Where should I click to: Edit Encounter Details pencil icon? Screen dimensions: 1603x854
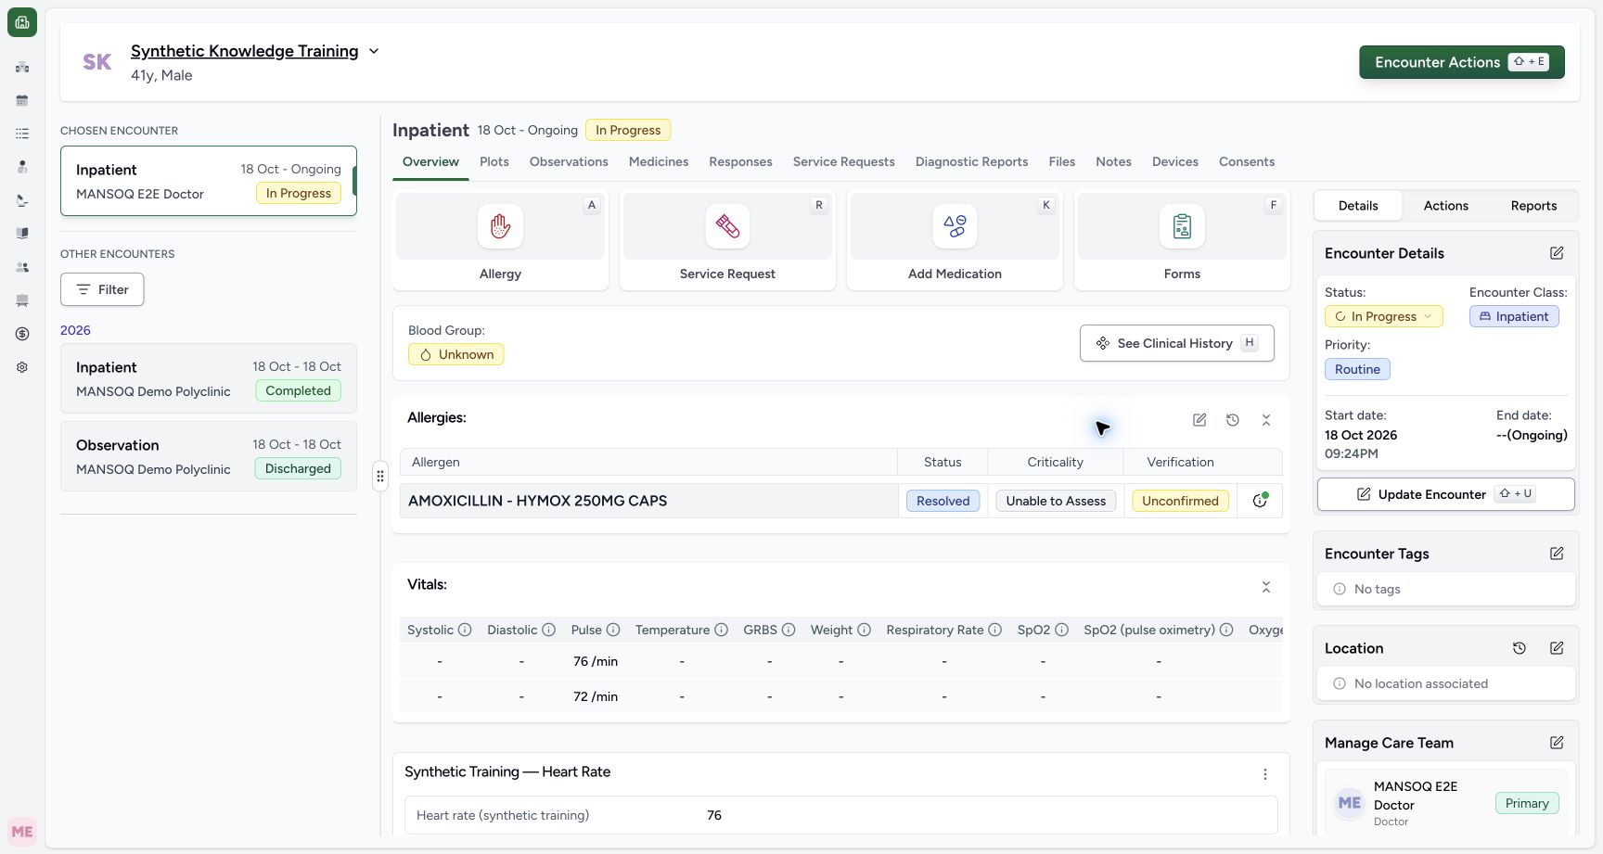pos(1557,253)
